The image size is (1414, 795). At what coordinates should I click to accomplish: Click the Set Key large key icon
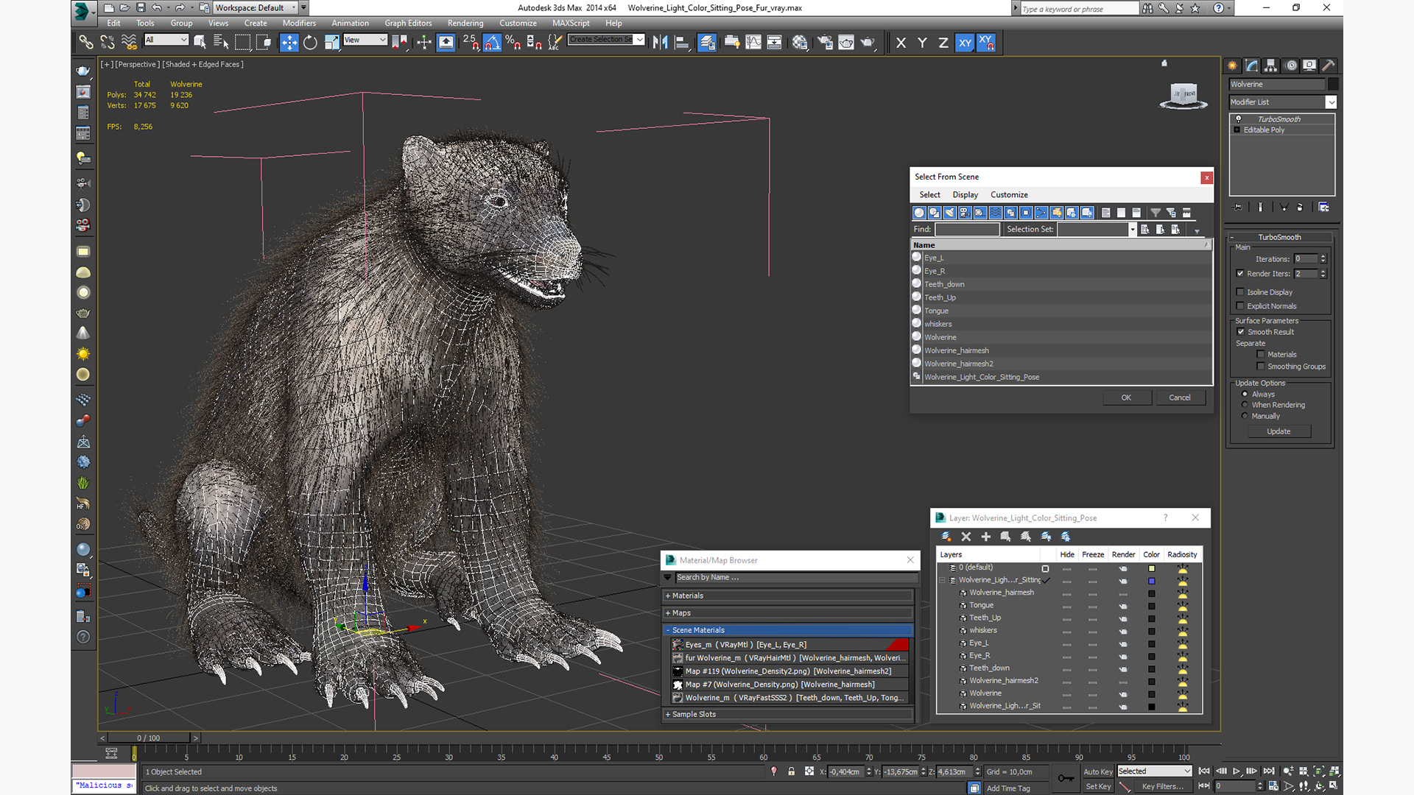(x=1066, y=779)
